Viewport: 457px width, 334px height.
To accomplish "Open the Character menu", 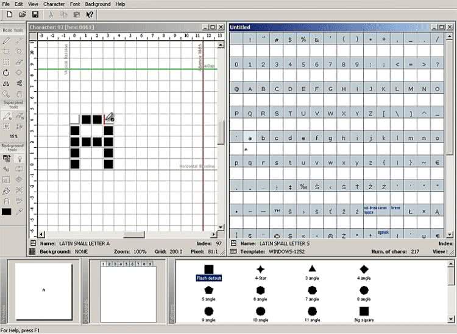I will [54, 4].
